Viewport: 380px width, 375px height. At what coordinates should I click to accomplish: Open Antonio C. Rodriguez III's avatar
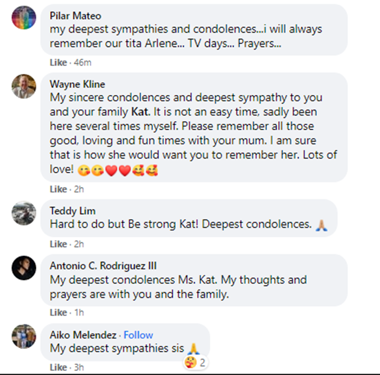coord(24,268)
